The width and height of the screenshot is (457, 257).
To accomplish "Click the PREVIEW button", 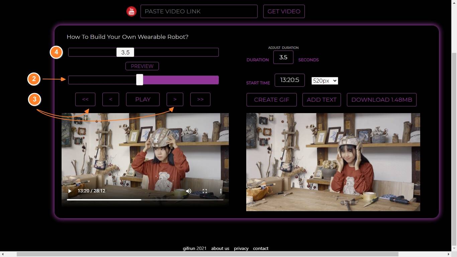I will pyautogui.click(x=142, y=66).
